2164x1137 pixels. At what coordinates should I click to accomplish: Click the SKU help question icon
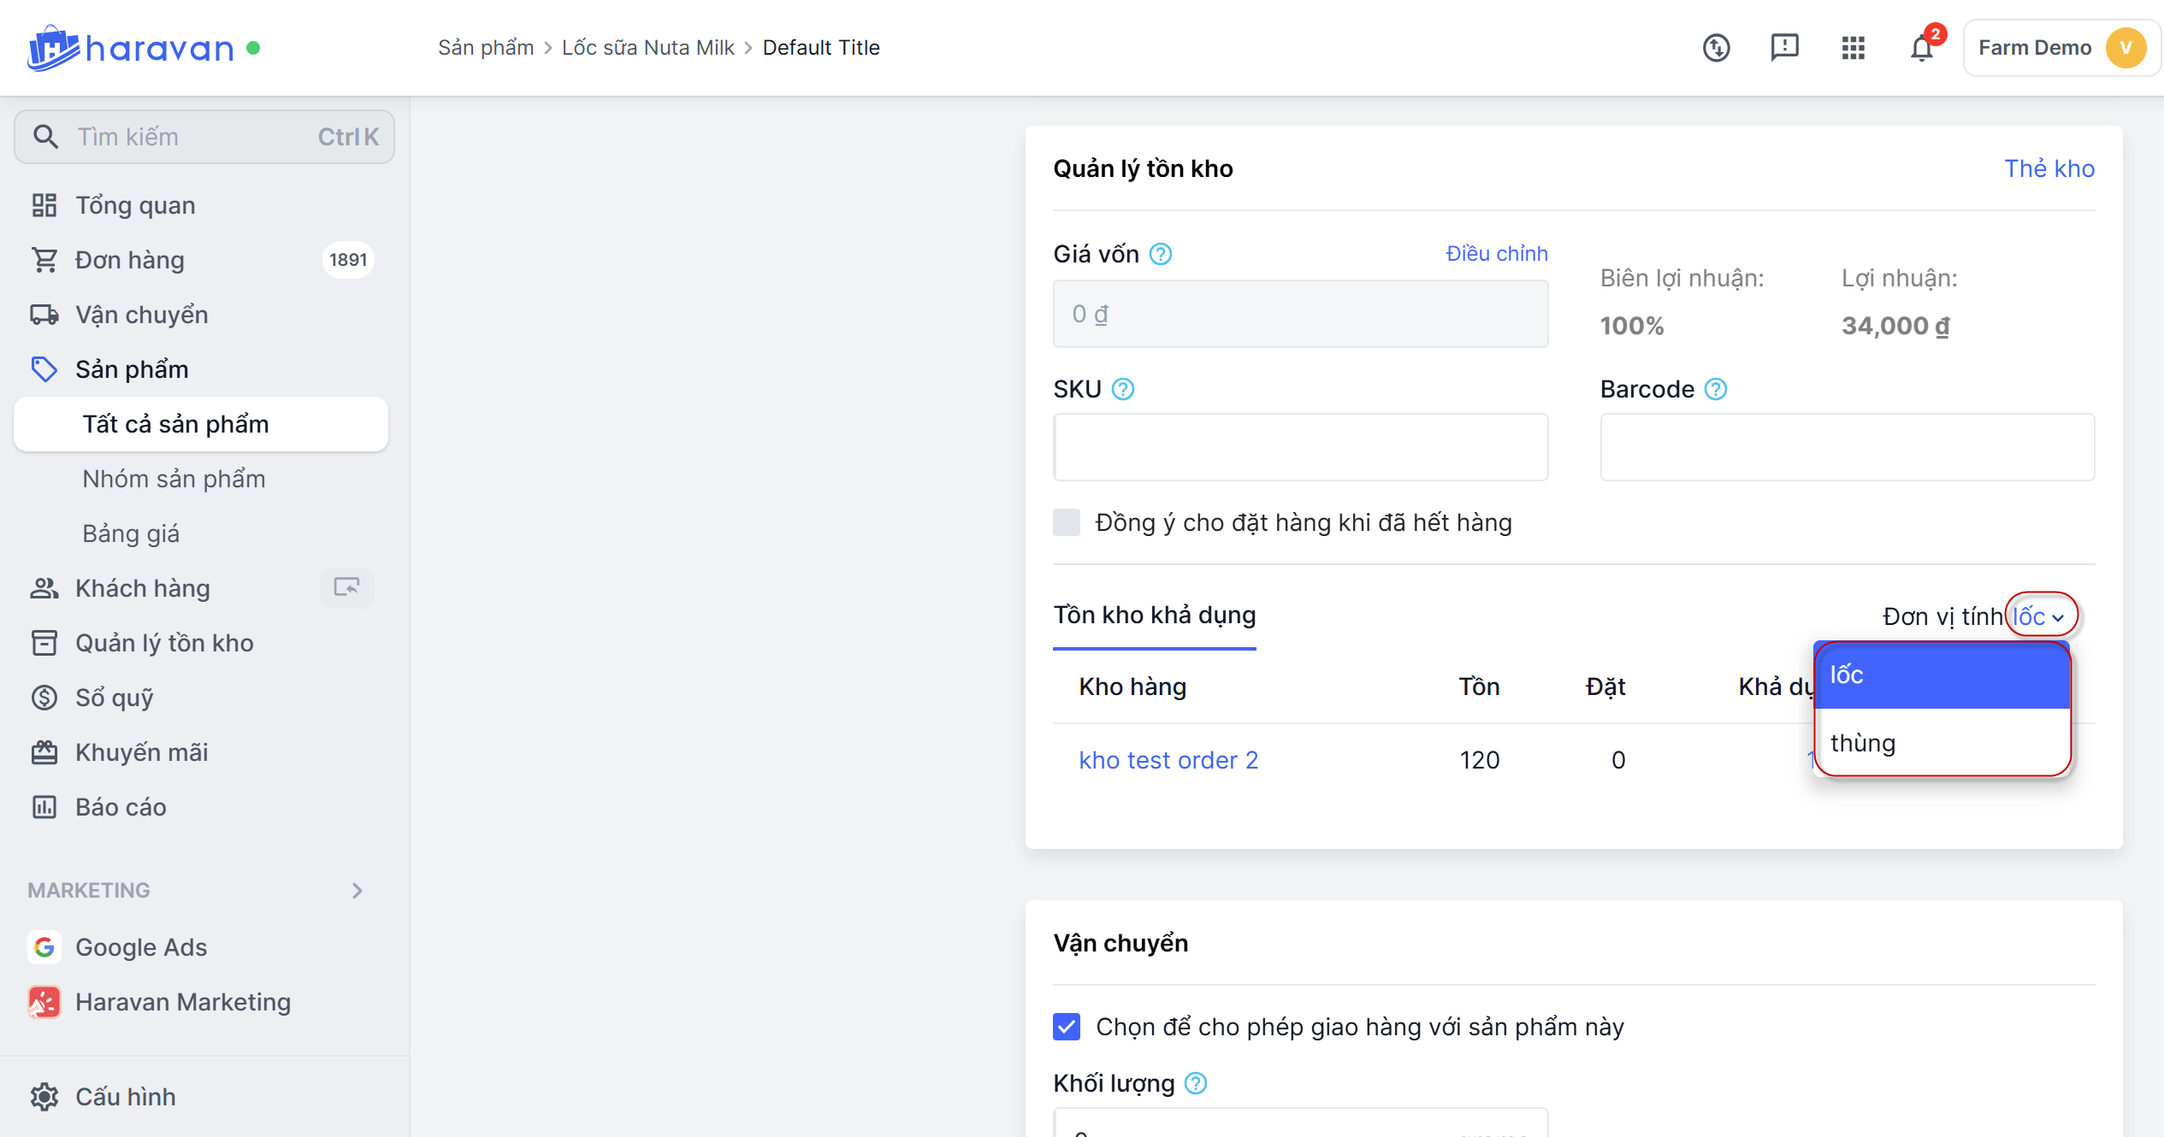coord(1123,390)
